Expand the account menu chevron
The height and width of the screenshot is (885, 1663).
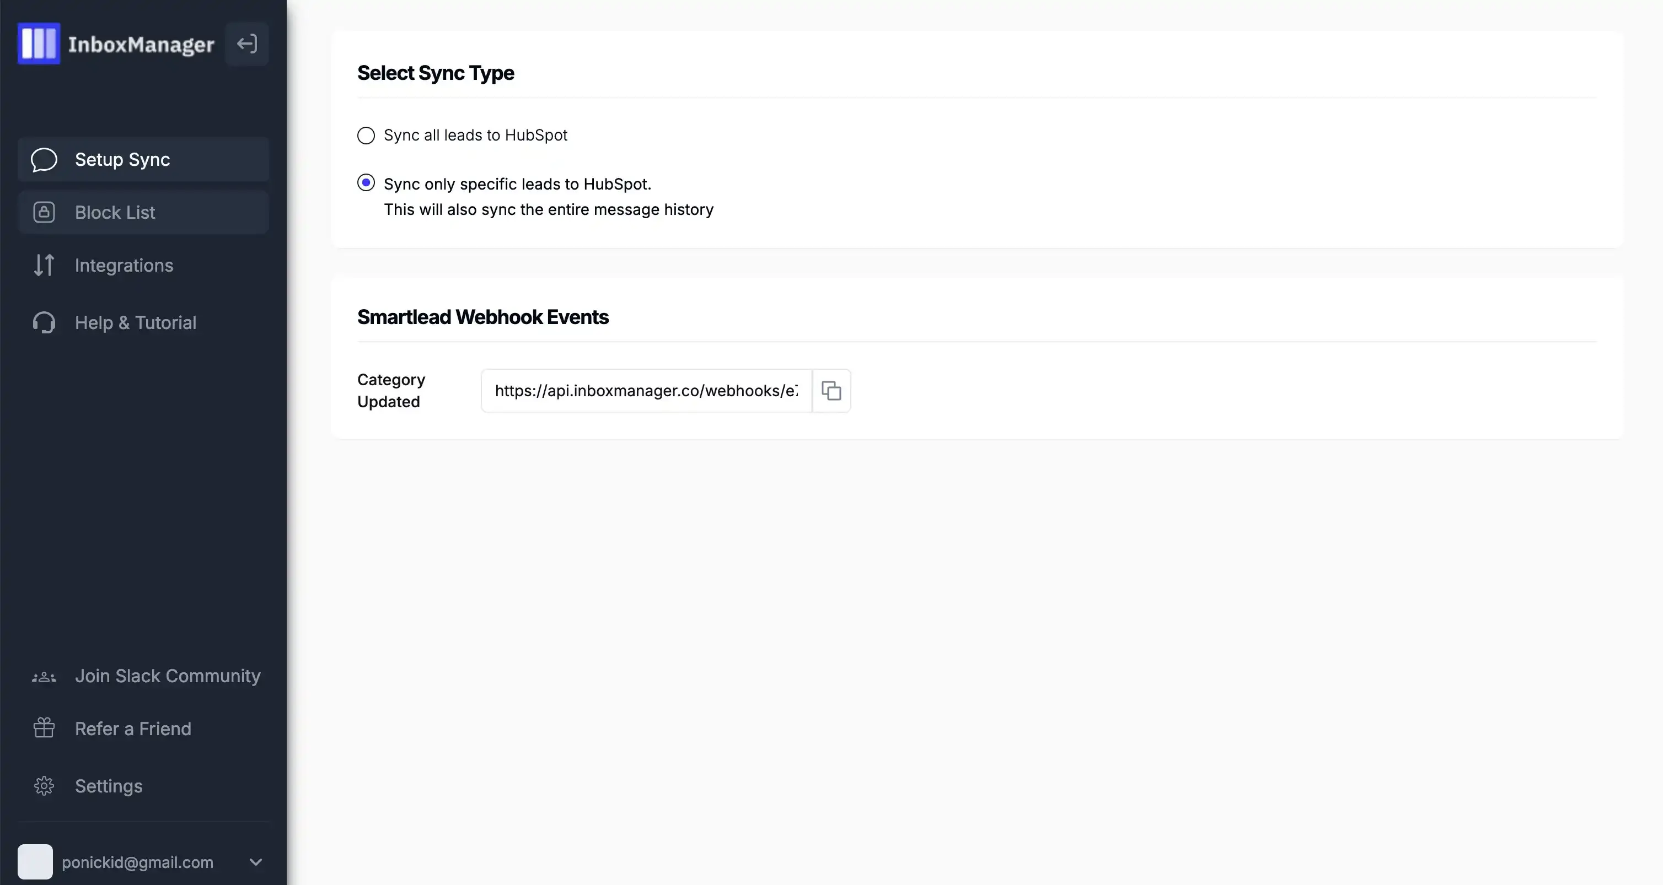click(x=256, y=862)
